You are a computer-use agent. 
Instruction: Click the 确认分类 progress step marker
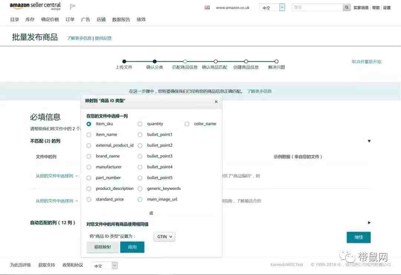point(154,61)
